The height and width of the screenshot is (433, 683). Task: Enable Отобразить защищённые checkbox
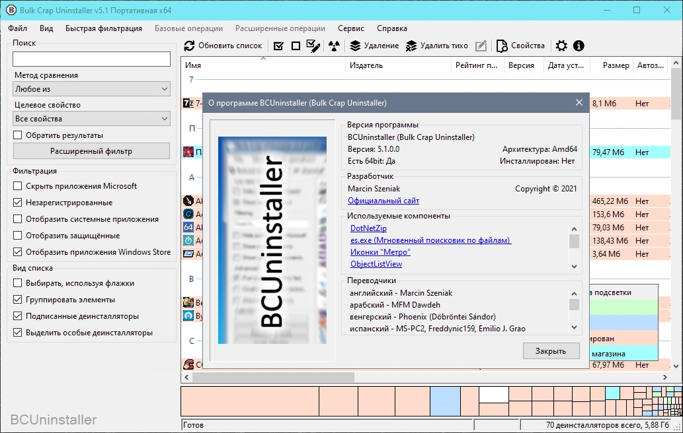17,236
